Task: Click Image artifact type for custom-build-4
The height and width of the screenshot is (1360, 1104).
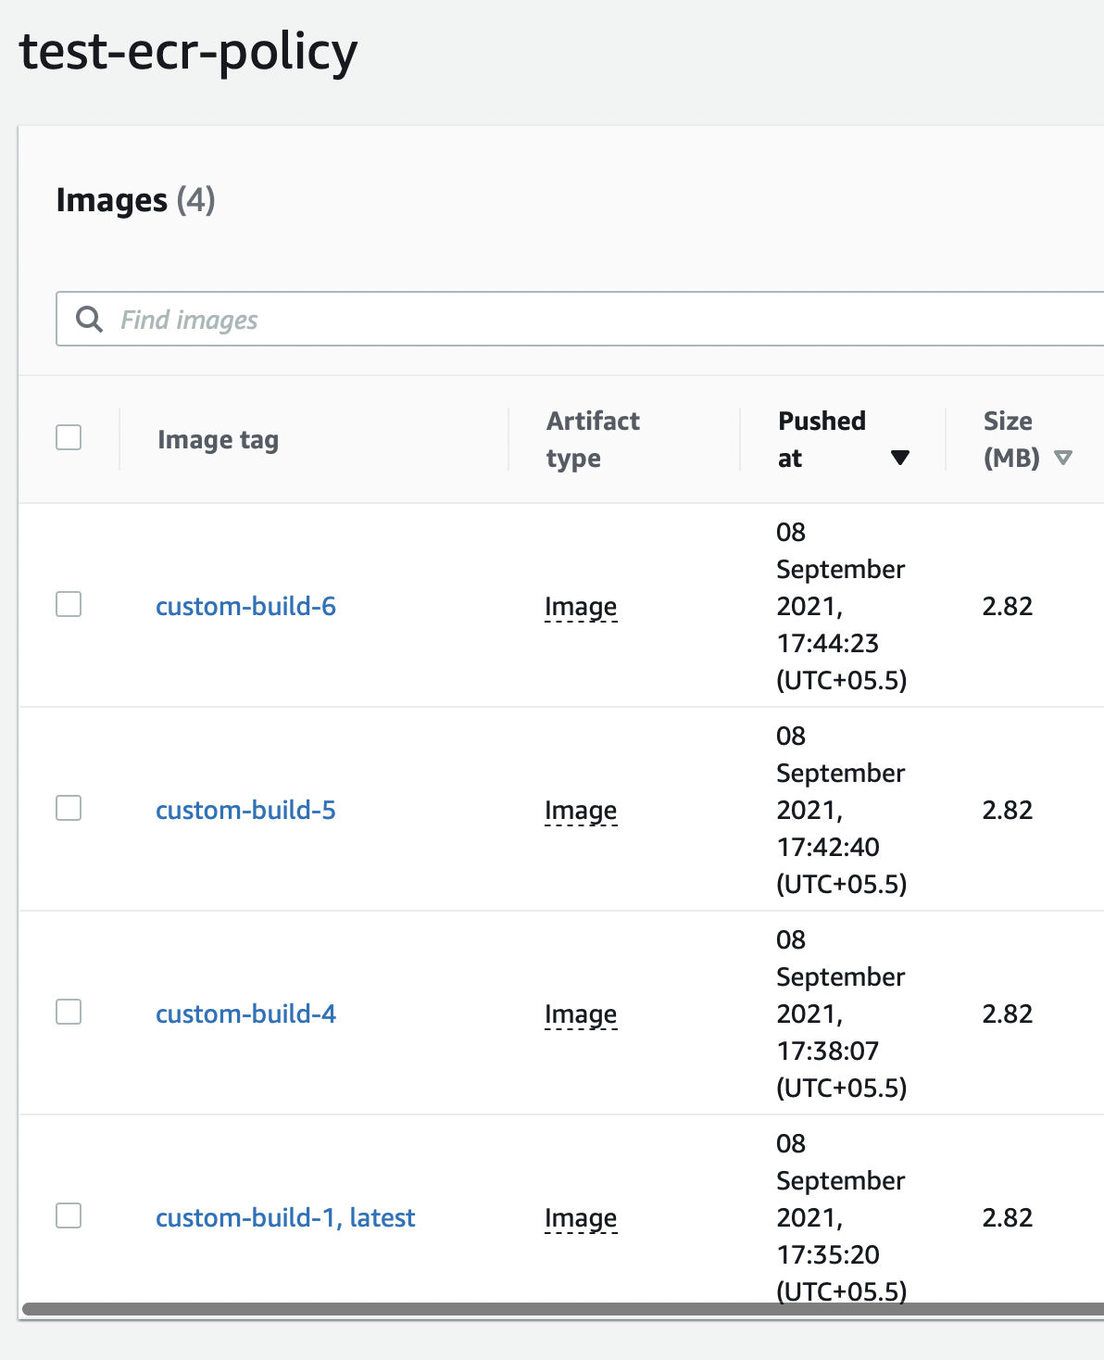Action: (x=581, y=1014)
